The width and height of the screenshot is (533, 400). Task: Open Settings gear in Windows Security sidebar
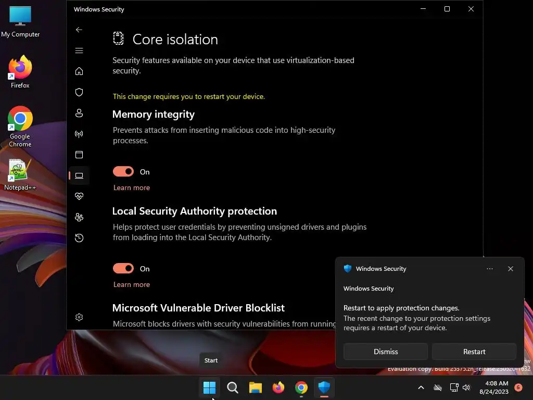(79, 317)
